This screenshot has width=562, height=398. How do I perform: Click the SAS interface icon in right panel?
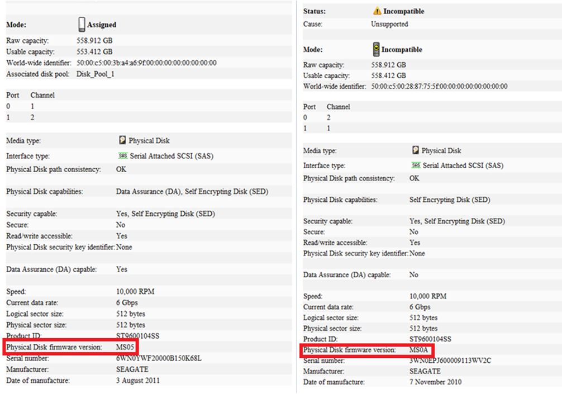pyautogui.click(x=415, y=165)
